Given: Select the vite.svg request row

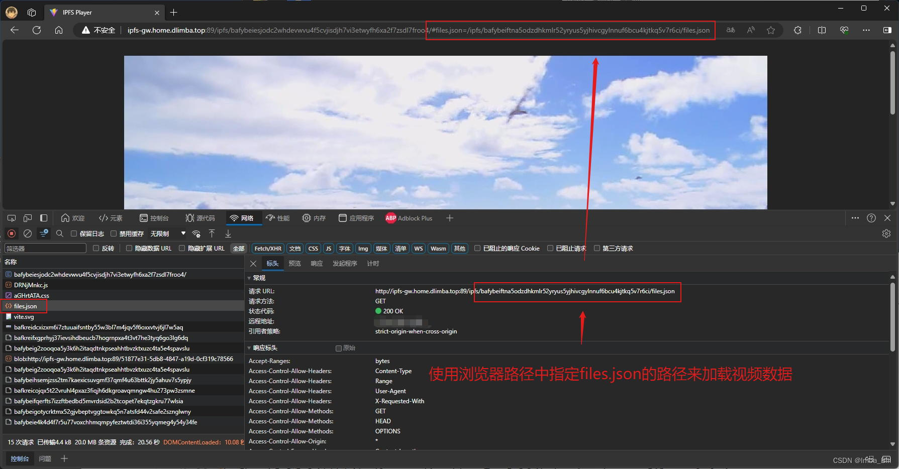Looking at the screenshot, I should pyautogui.click(x=123, y=316).
